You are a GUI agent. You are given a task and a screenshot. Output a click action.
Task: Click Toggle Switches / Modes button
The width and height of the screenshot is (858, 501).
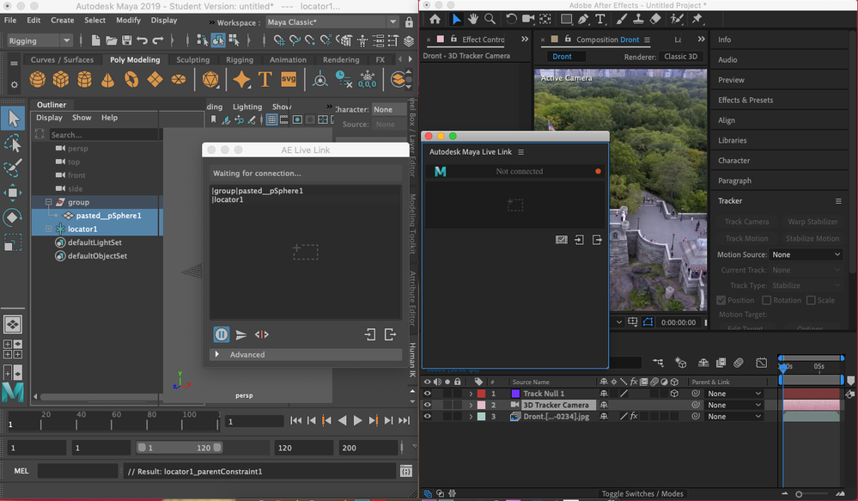642,493
